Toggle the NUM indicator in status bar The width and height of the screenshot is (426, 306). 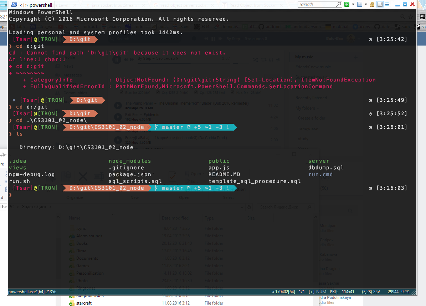(321, 292)
